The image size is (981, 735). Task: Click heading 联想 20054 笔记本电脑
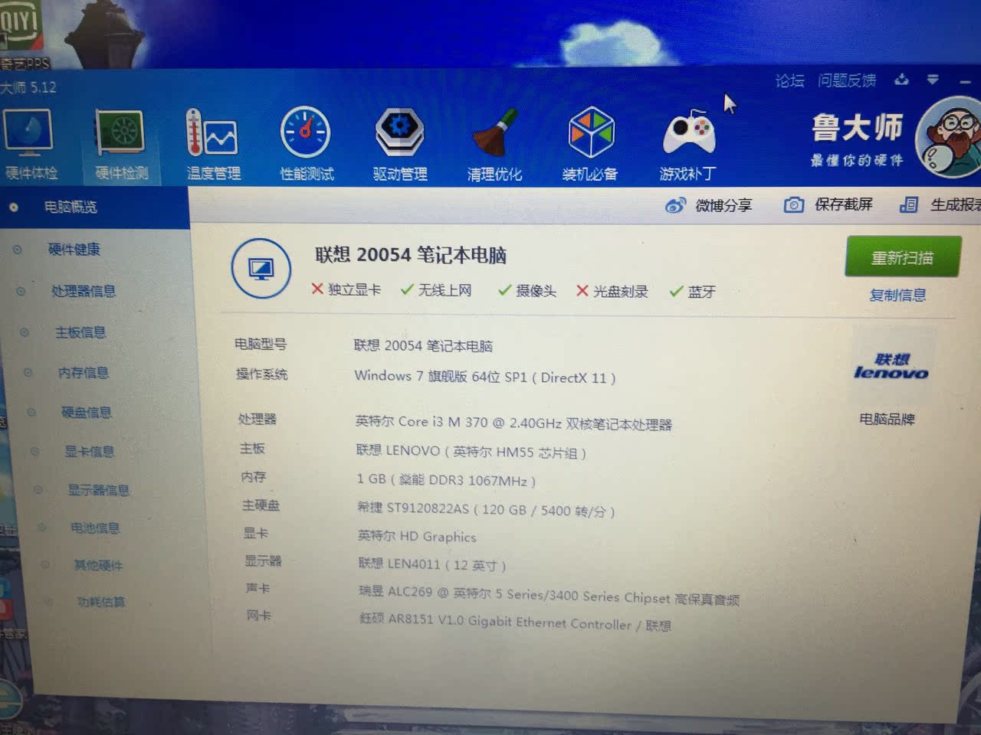(x=411, y=255)
